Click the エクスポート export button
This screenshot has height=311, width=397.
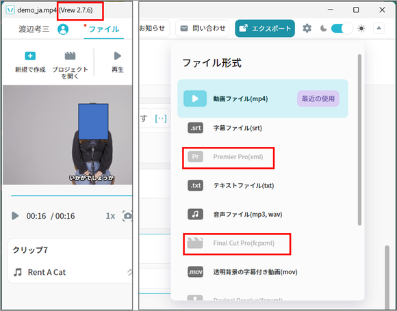click(265, 28)
